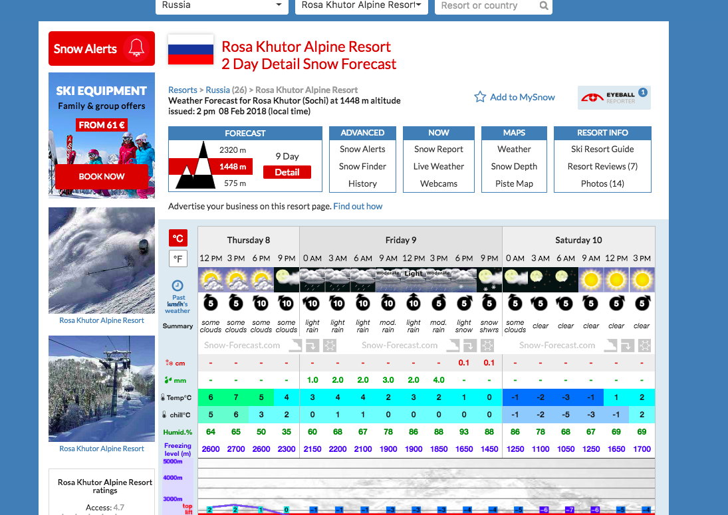Click Saturday 12 PM sunny icon

tap(616, 280)
